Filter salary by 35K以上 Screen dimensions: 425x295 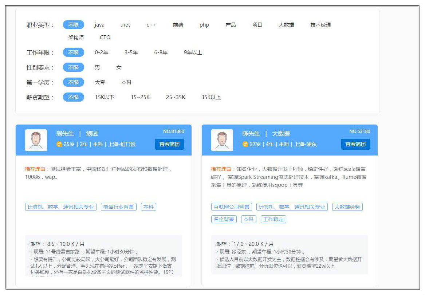pos(211,97)
